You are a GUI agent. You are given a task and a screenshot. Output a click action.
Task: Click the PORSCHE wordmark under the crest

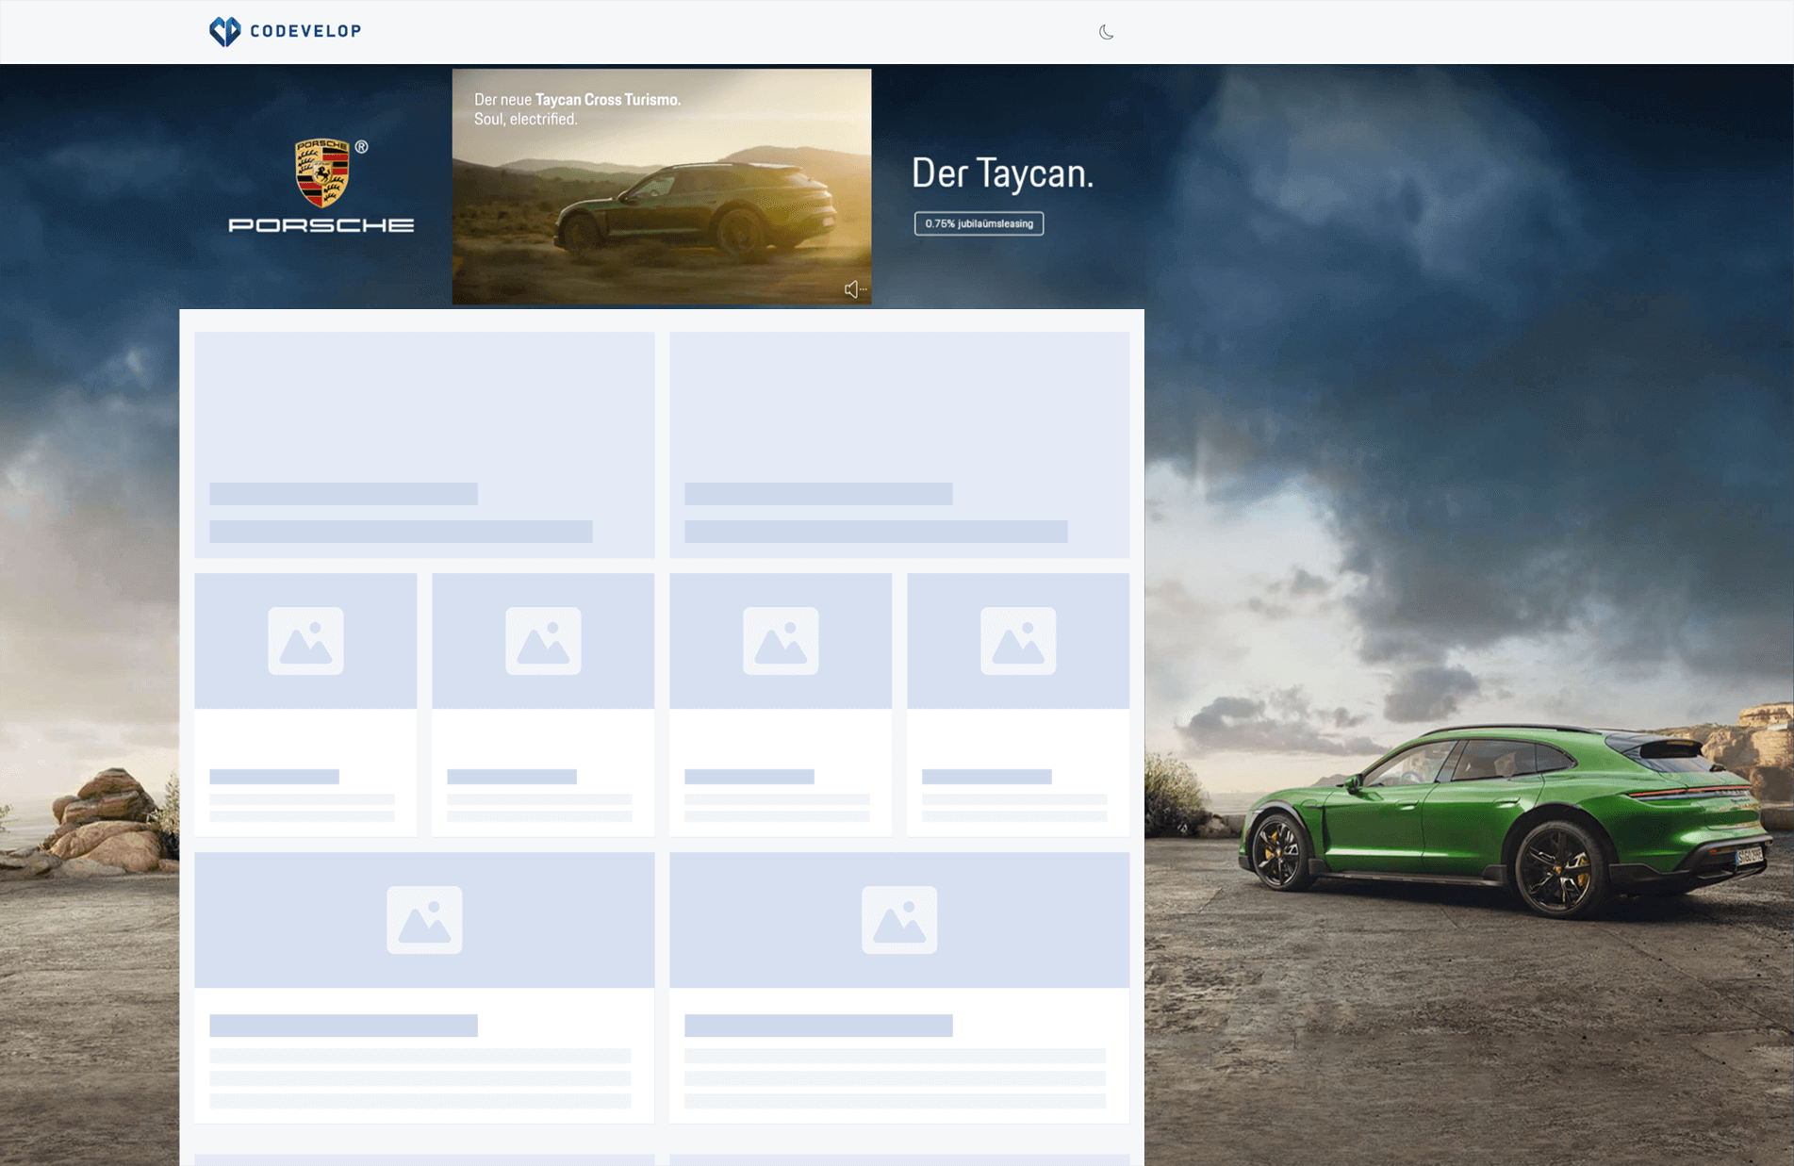click(321, 225)
